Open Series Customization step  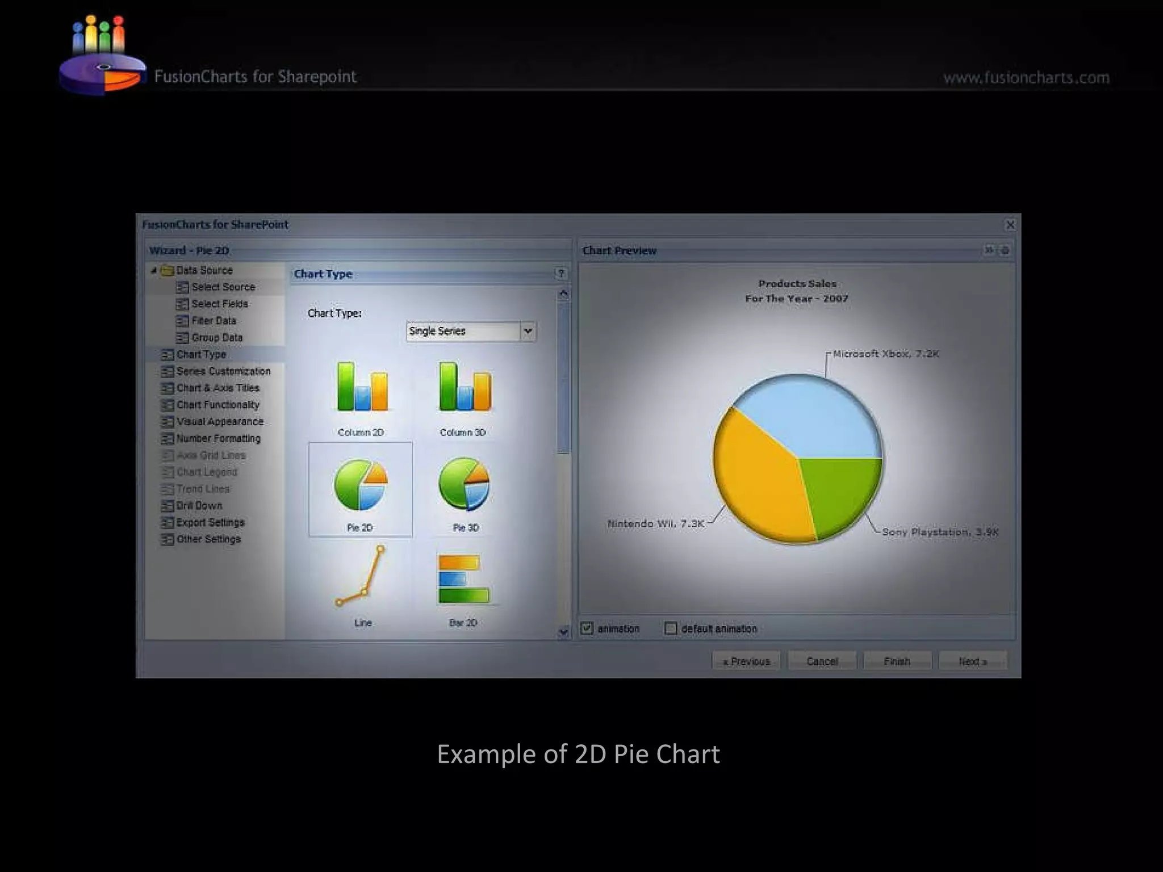(x=216, y=371)
